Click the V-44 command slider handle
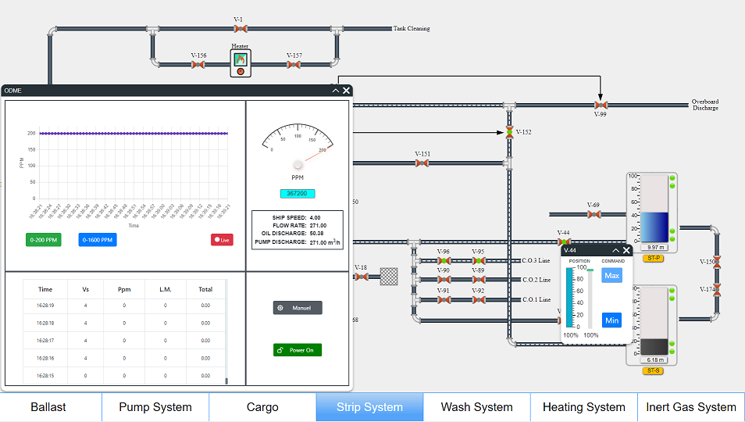Image resolution: width=745 pixels, height=422 pixels. tap(590, 270)
